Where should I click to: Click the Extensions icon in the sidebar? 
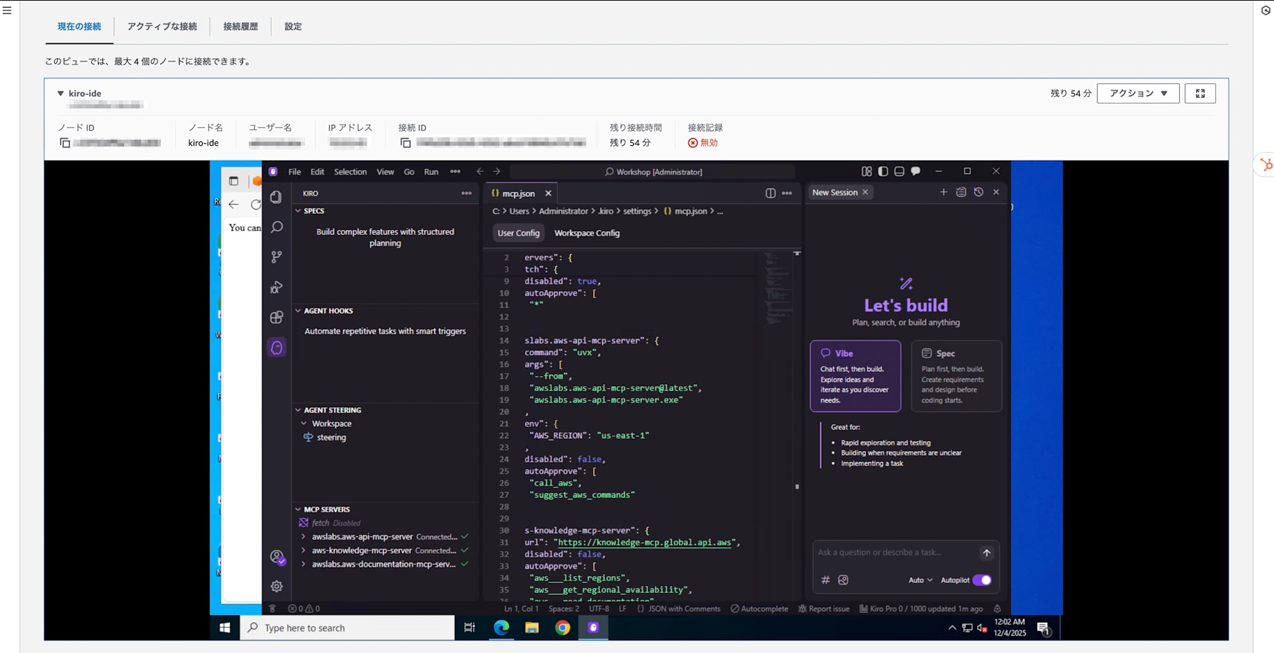(276, 316)
